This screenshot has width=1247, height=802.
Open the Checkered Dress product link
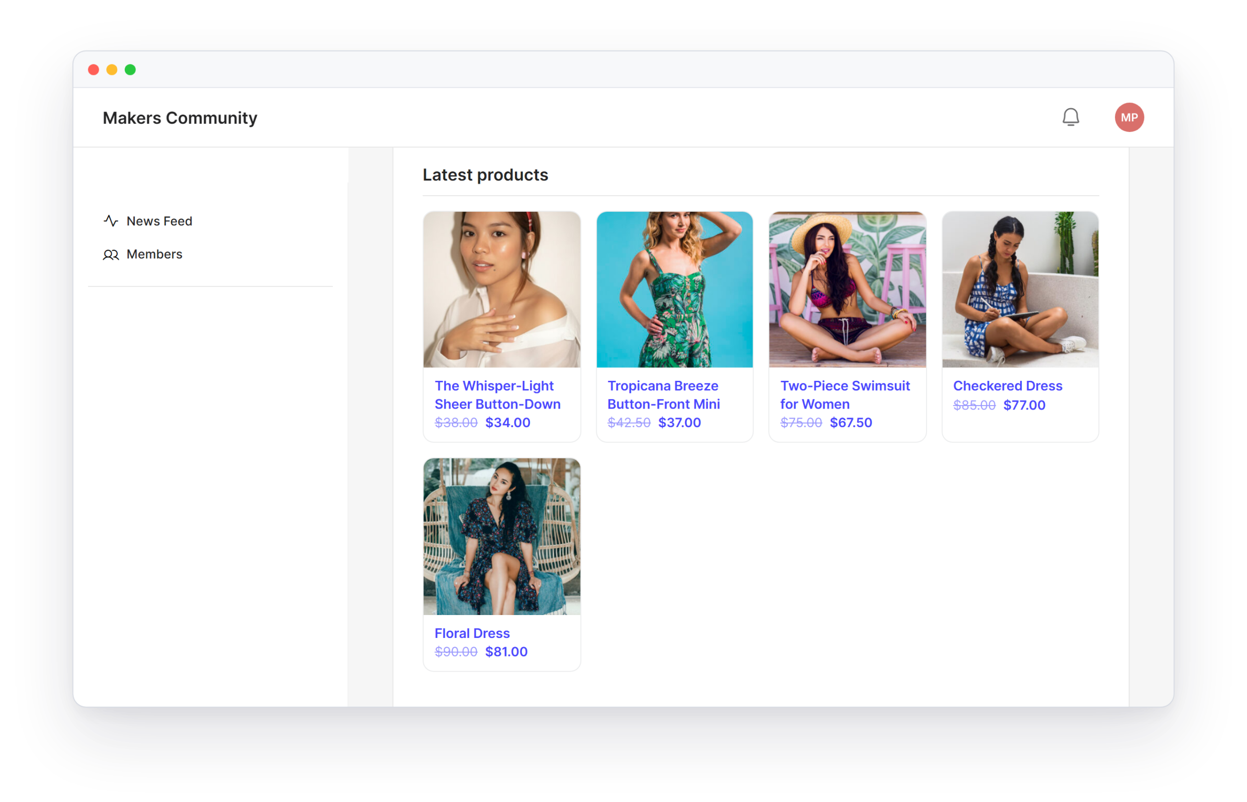point(1007,386)
